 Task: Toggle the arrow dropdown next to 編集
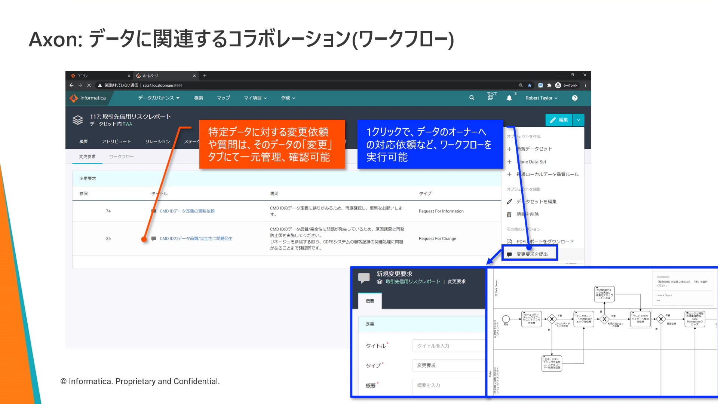click(579, 120)
